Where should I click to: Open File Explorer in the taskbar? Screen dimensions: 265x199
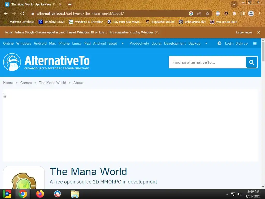(x=75, y=194)
